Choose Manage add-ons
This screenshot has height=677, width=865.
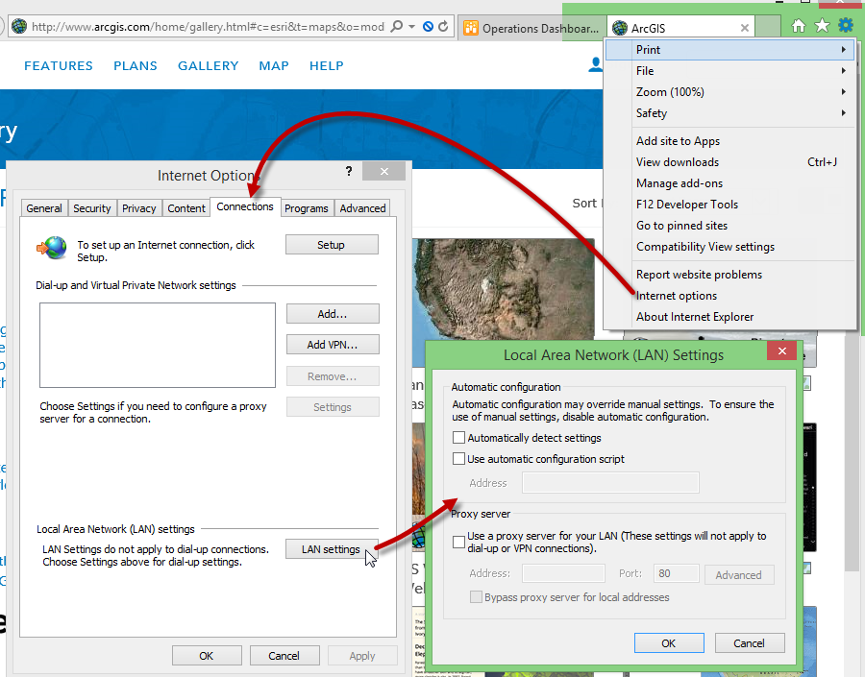(x=680, y=183)
